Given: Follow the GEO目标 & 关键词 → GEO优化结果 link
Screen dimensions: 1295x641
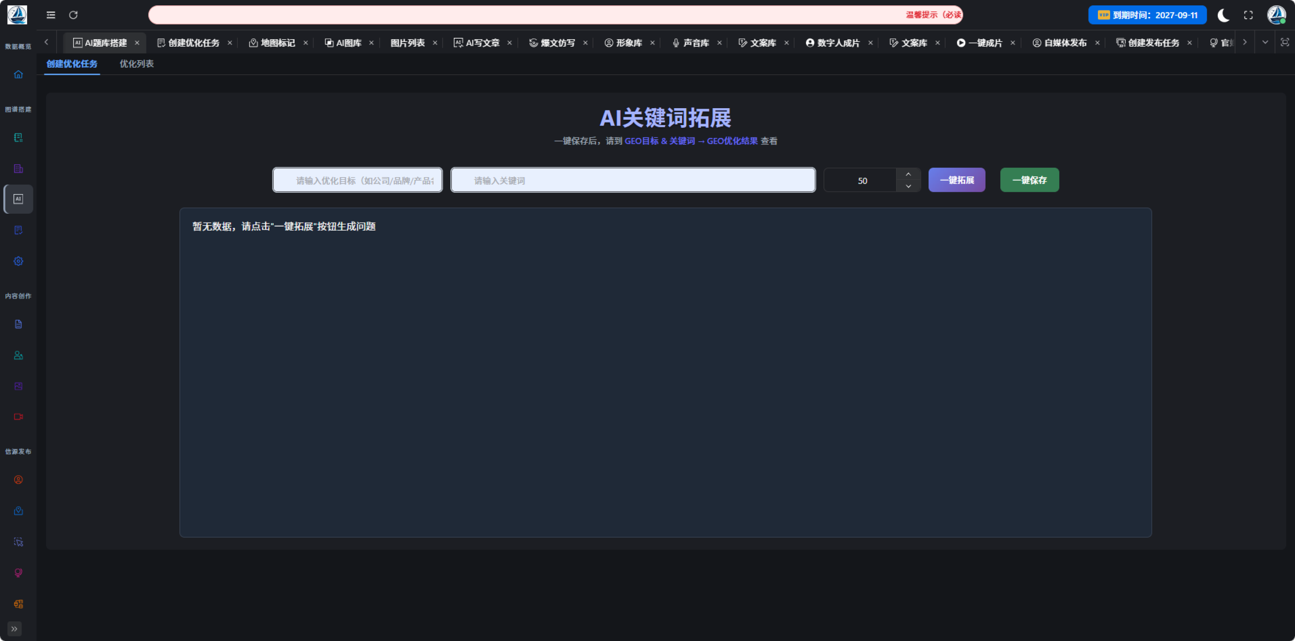Looking at the screenshot, I should pyautogui.click(x=691, y=141).
